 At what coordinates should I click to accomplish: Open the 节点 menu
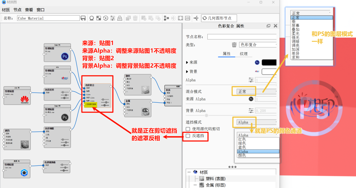pyautogui.click(x=17, y=10)
